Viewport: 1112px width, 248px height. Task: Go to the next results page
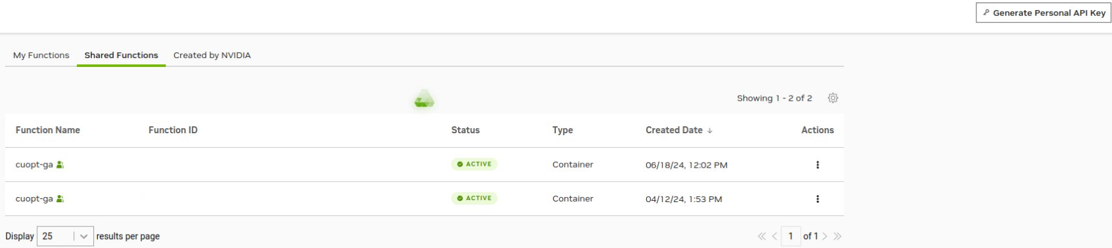click(825, 237)
